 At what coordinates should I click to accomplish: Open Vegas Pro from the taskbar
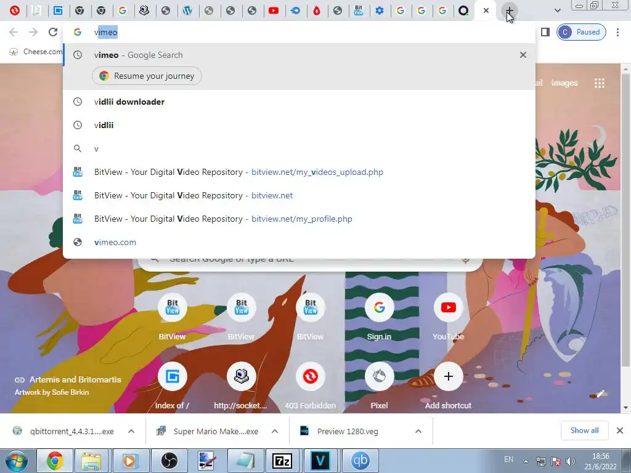point(320,461)
